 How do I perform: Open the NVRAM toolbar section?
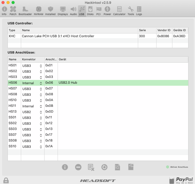tap(38, 11)
